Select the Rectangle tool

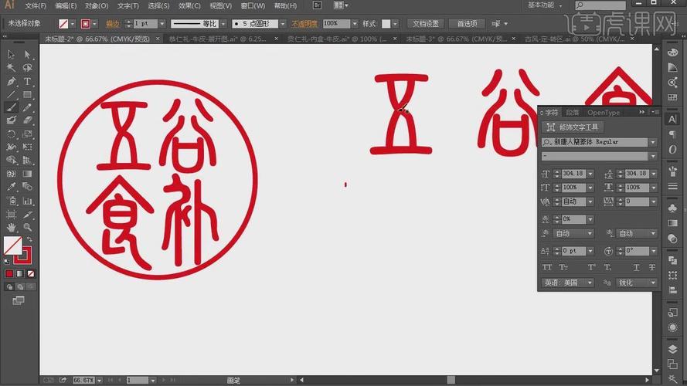click(x=27, y=94)
